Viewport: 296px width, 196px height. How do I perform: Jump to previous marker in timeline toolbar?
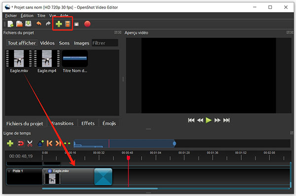[49, 143]
